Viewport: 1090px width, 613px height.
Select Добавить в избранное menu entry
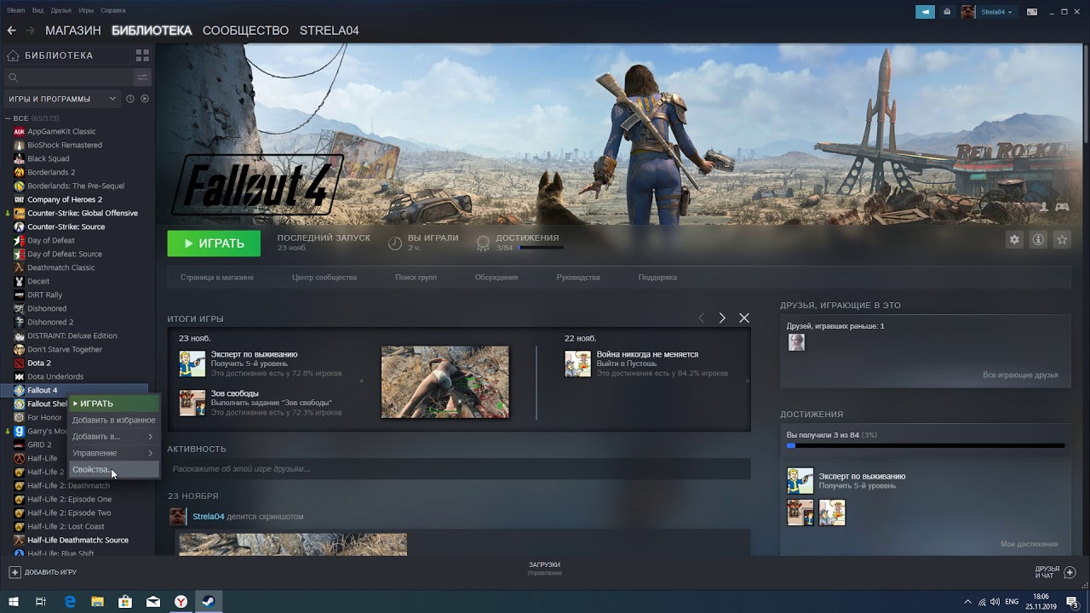tap(113, 420)
